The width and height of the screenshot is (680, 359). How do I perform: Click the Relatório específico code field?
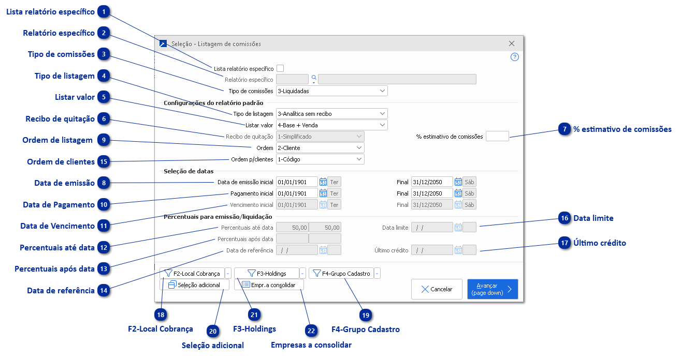[293, 79]
